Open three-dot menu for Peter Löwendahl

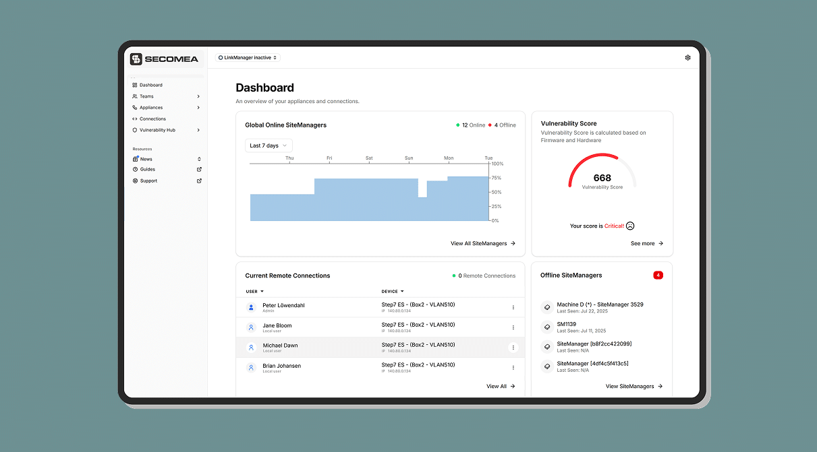click(513, 307)
